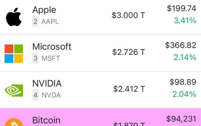Tap the green NVIDIA eye logo
The width and height of the screenshot is (201, 126).
tap(14, 90)
